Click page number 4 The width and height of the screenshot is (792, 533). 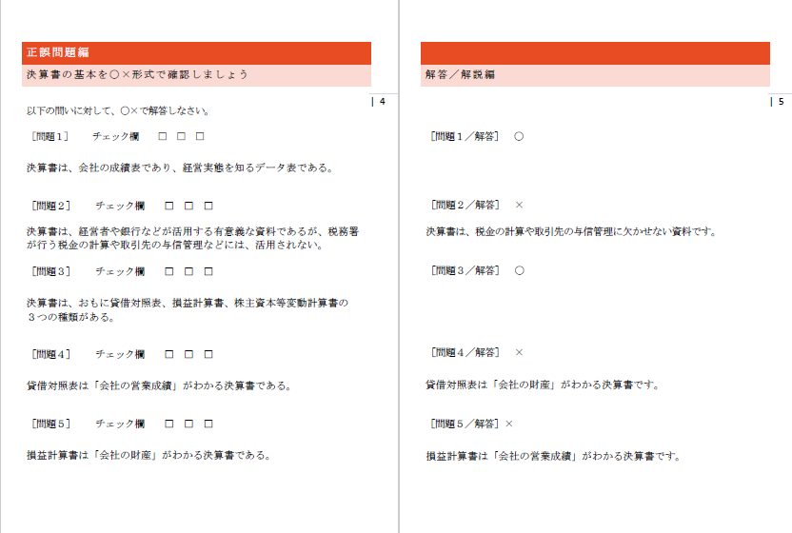tap(383, 102)
